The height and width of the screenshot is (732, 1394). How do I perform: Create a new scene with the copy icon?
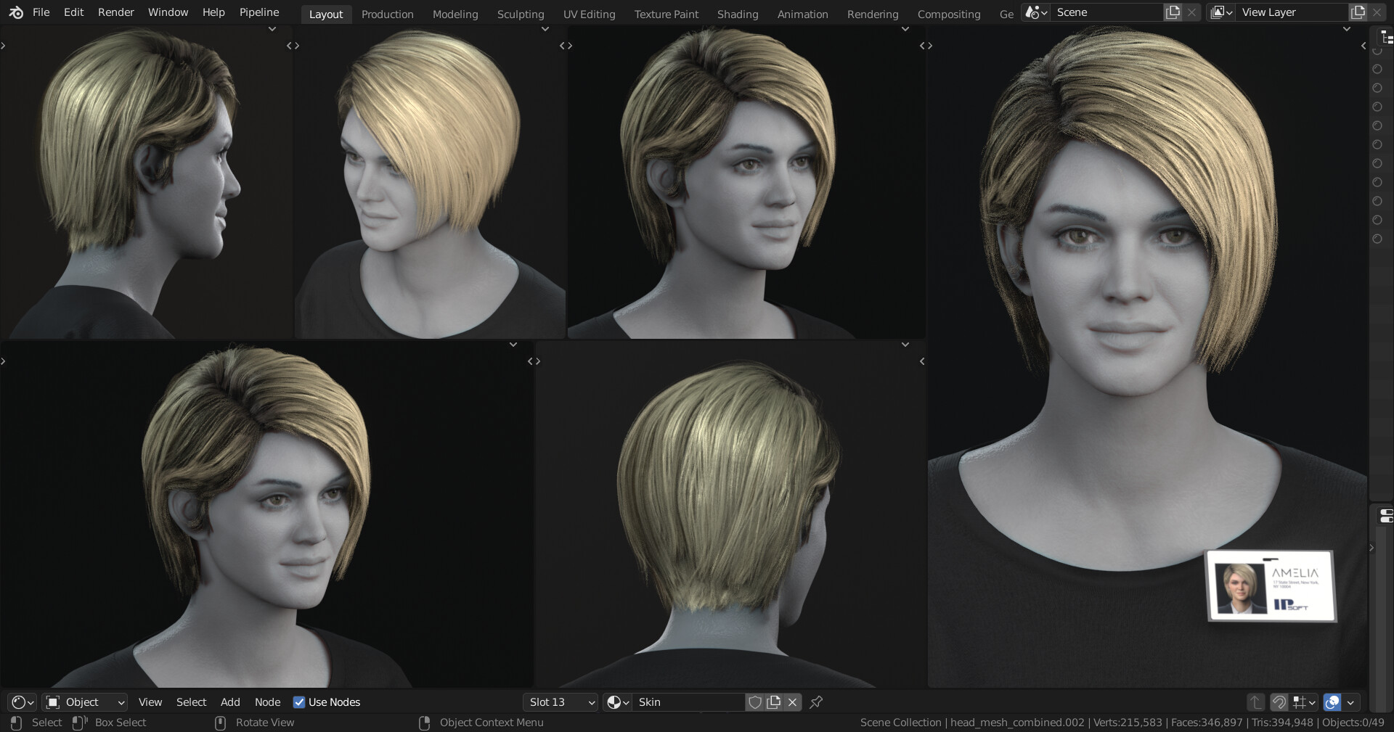[x=1173, y=12]
